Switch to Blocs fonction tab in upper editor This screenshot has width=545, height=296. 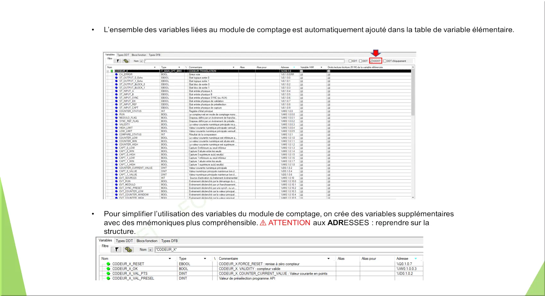click(x=139, y=55)
